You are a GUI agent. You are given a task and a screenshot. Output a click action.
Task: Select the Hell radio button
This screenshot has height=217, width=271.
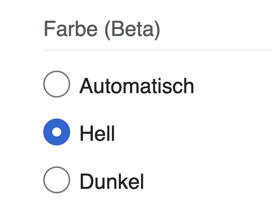pos(56,132)
